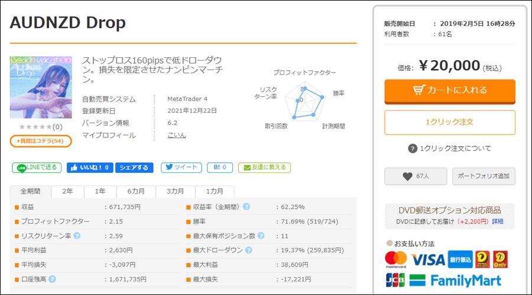Switch to the 6カ月 tab
The height and width of the screenshot is (295, 532).
pos(136,192)
